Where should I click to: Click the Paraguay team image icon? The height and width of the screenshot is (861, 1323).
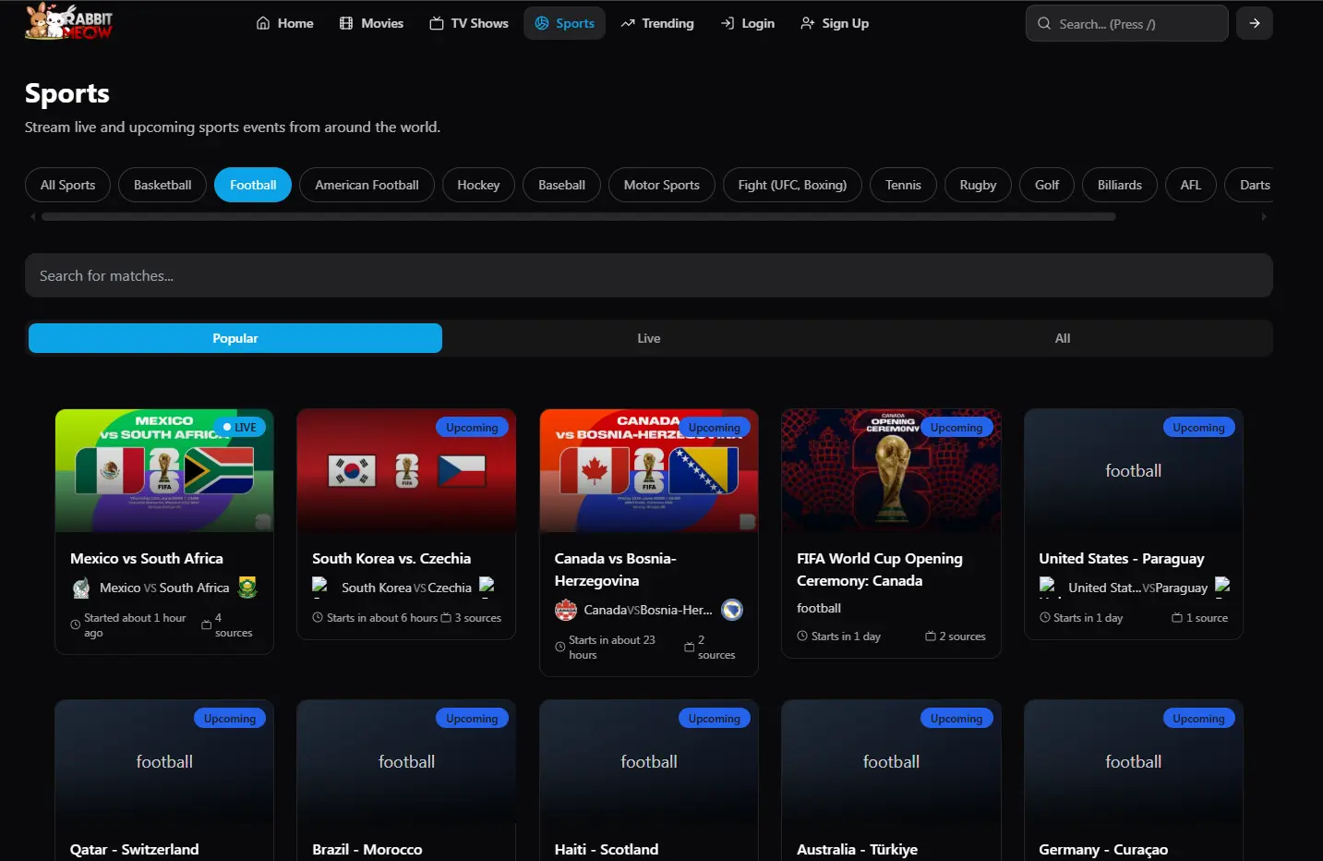coord(1222,588)
